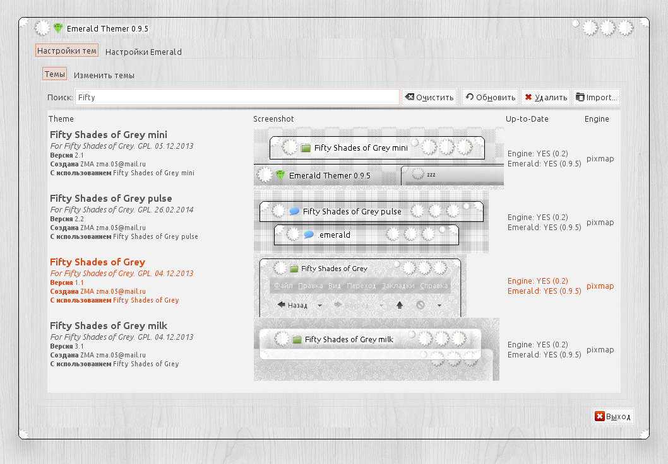Click the 'Поиск' search field
668x464 pixels.
pyautogui.click(x=237, y=97)
